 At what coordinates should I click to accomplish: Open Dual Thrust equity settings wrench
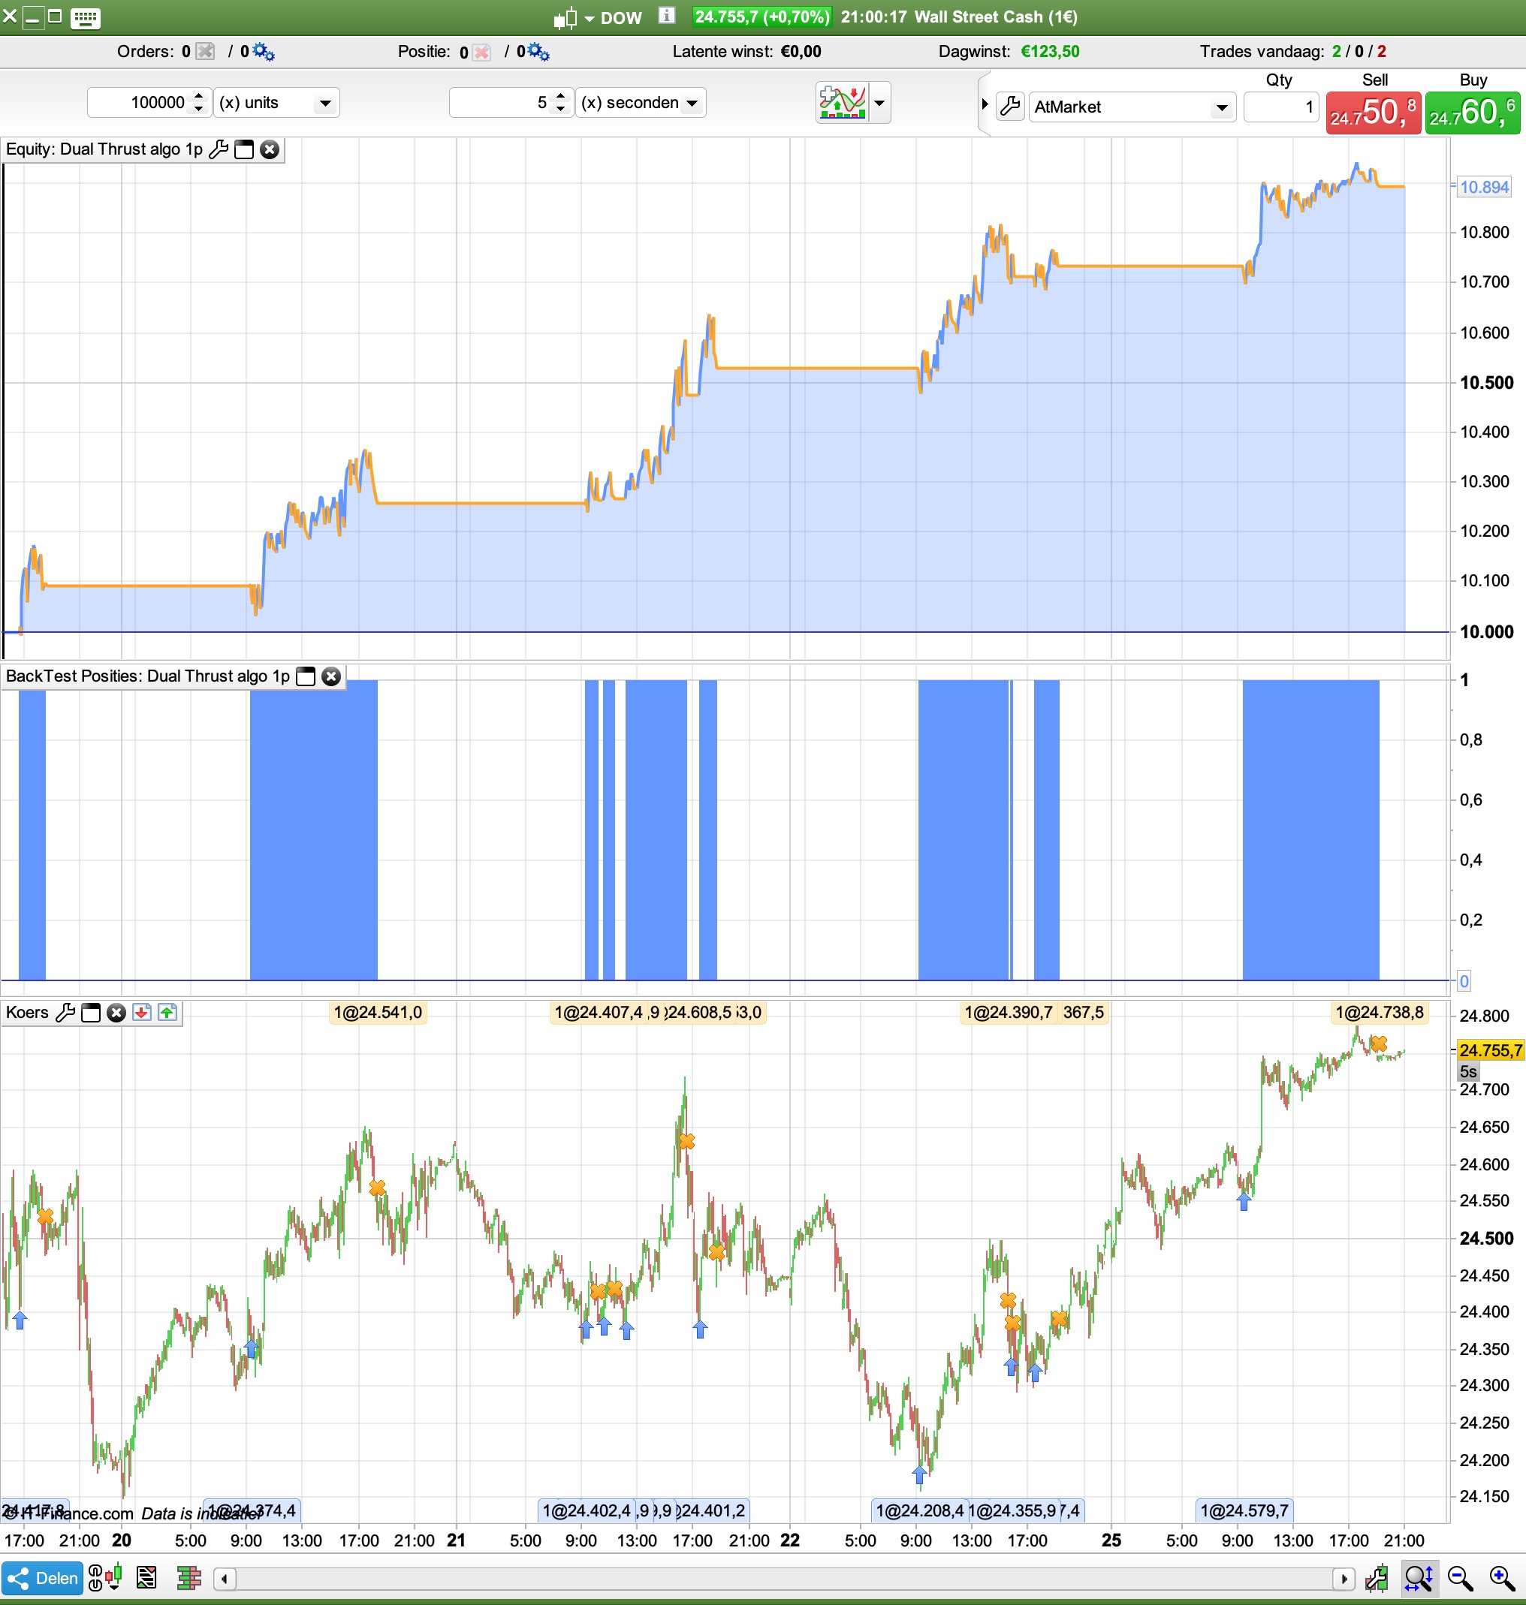pyautogui.click(x=218, y=149)
